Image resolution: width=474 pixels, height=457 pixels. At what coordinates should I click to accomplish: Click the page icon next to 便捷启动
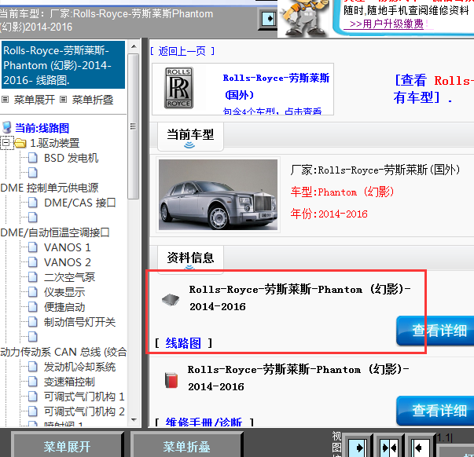coord(33,307)
